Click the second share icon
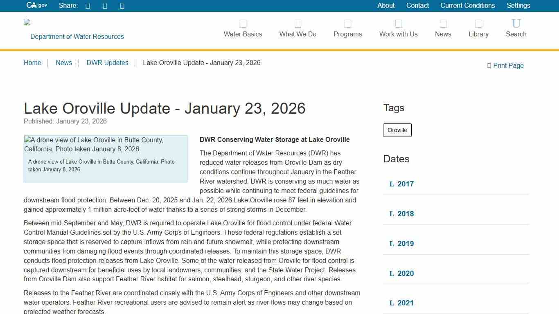This screenshot has height=314, width=559. click(x=104, y=6)
